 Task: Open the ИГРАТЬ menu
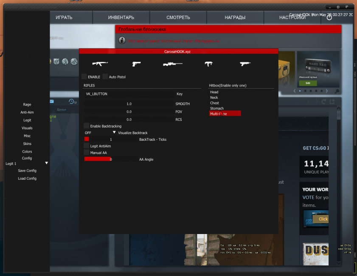pyautogui.click(x=64, y=17)
